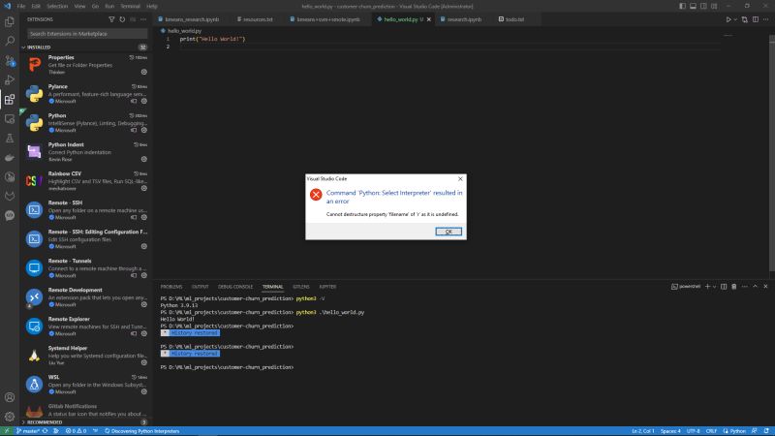Open the GitLab view in activity bar
This screenshot has height=436, width=775.
point(10,197)
